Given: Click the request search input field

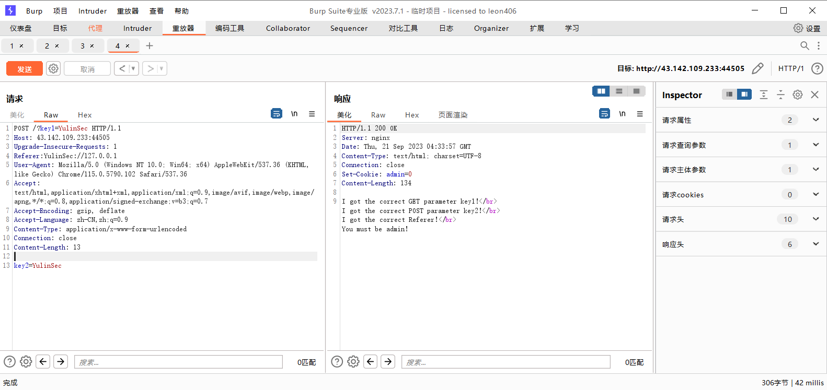Looking at the screenshot, I should click(178, 362).
